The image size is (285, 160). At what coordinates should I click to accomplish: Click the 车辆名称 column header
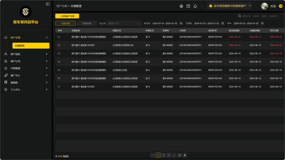pyautogui.click(x=76, y=30)
